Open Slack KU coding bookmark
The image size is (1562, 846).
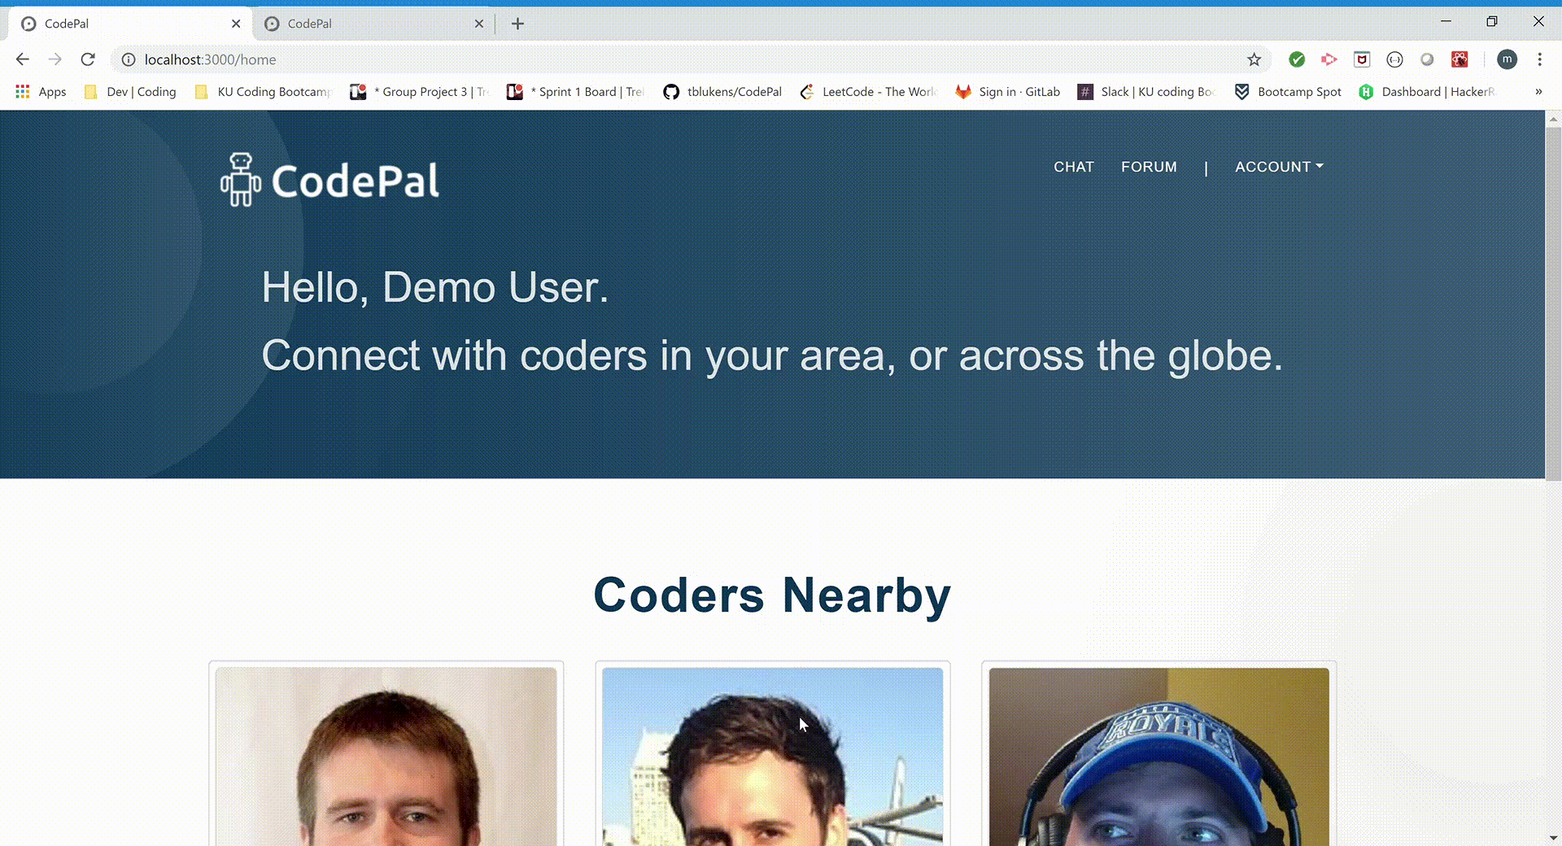coord(1146,92)
